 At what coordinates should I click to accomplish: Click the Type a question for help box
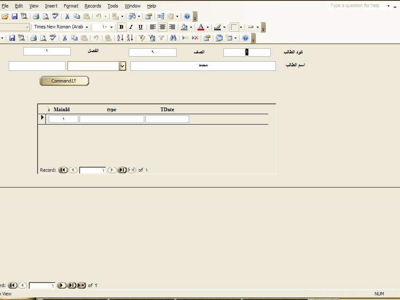pos(357,5)
